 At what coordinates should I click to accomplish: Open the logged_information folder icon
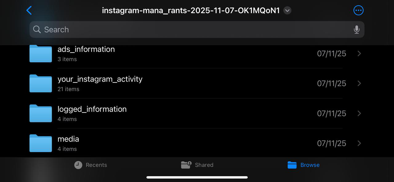[x=41, y=113]
